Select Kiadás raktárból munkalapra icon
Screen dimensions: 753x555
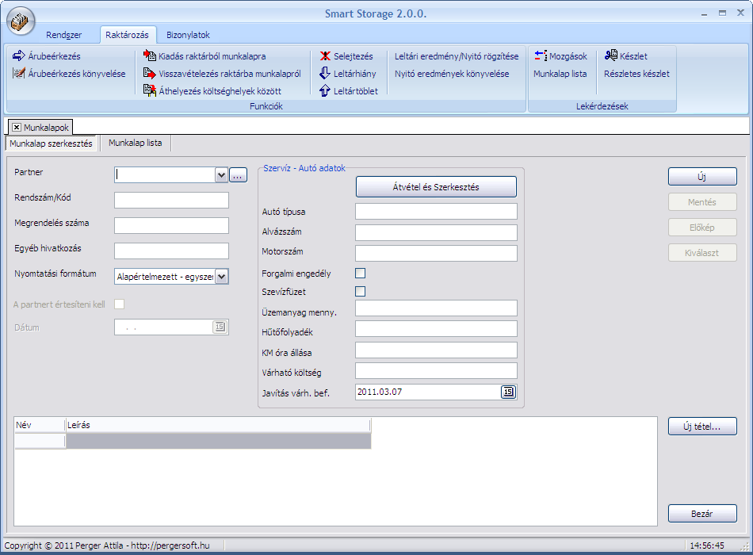(x=150, y=56)
